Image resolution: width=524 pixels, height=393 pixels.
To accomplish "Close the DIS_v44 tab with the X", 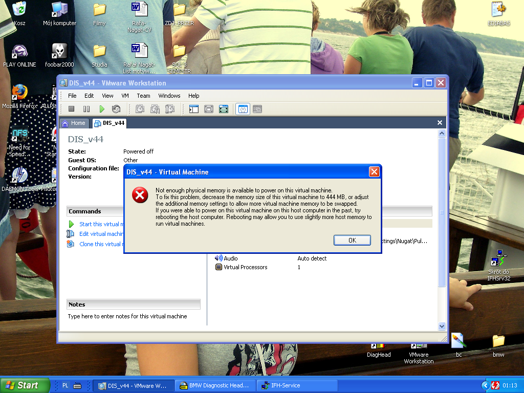I will click(440, 123).
